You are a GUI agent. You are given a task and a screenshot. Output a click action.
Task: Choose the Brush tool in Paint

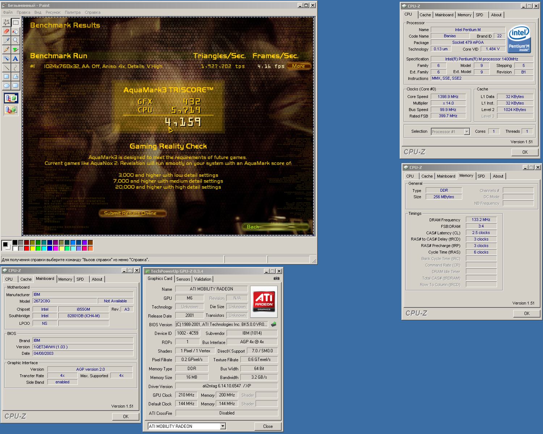[x=16, y=50]
